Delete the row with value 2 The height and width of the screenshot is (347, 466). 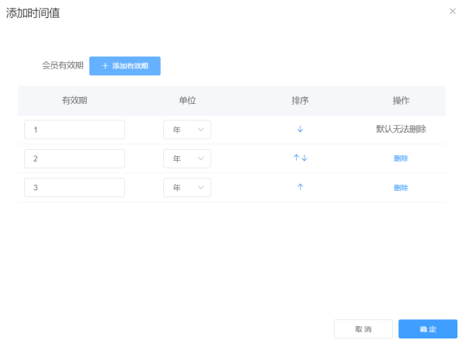(401, 158)
